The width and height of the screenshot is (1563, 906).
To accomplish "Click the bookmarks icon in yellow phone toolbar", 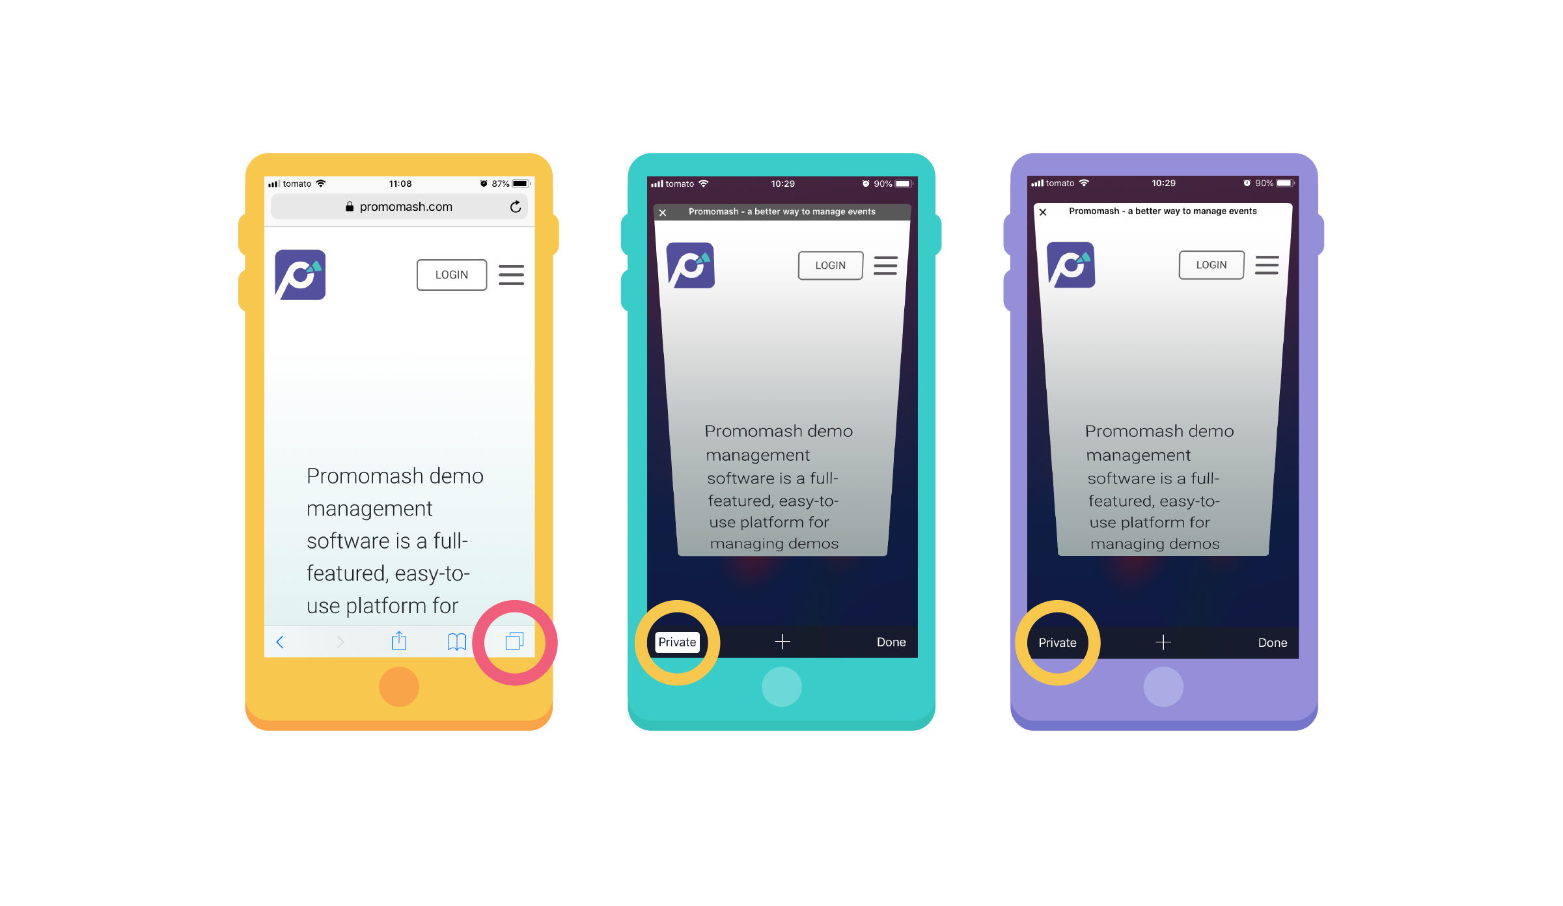I will pyautogui.click(x=456, y=640).
